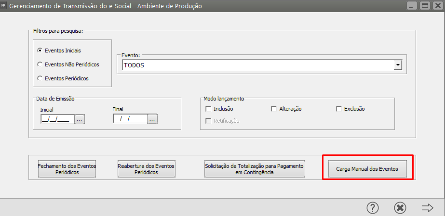This screenshot has height=216, width=445.
Task: Tick the Exclusão checkbox
Action: click(x=339, y=109)
